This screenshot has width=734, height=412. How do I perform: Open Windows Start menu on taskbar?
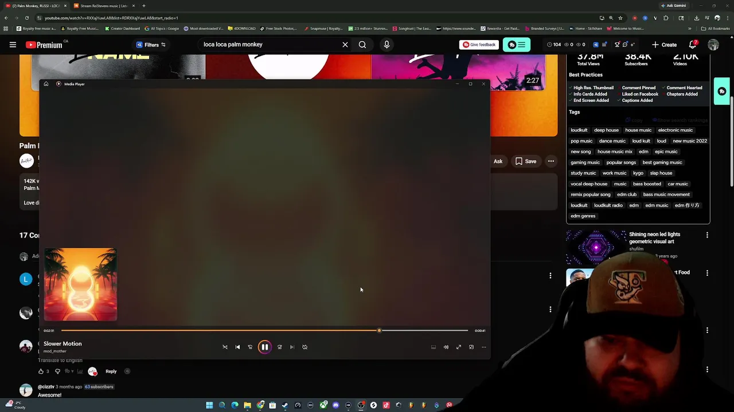click(209, 405)
